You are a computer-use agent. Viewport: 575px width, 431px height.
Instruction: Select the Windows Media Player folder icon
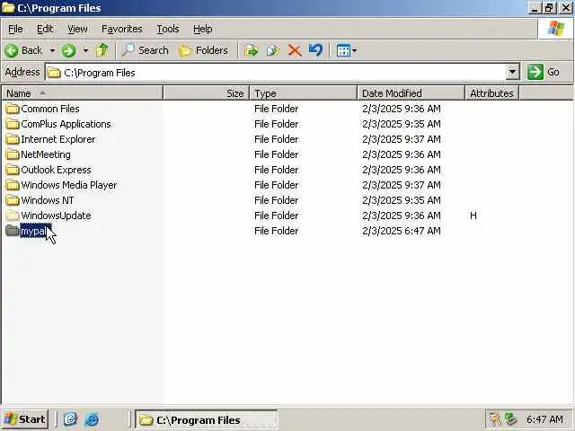[13, 185]
